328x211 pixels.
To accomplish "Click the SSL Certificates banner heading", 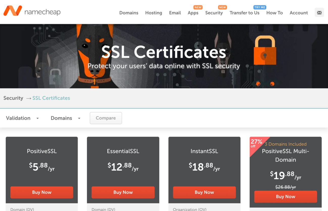I will point(164,52).
